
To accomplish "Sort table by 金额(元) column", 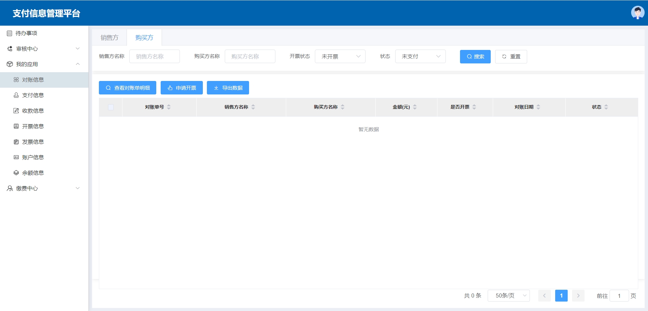I will tap(415, 107).
